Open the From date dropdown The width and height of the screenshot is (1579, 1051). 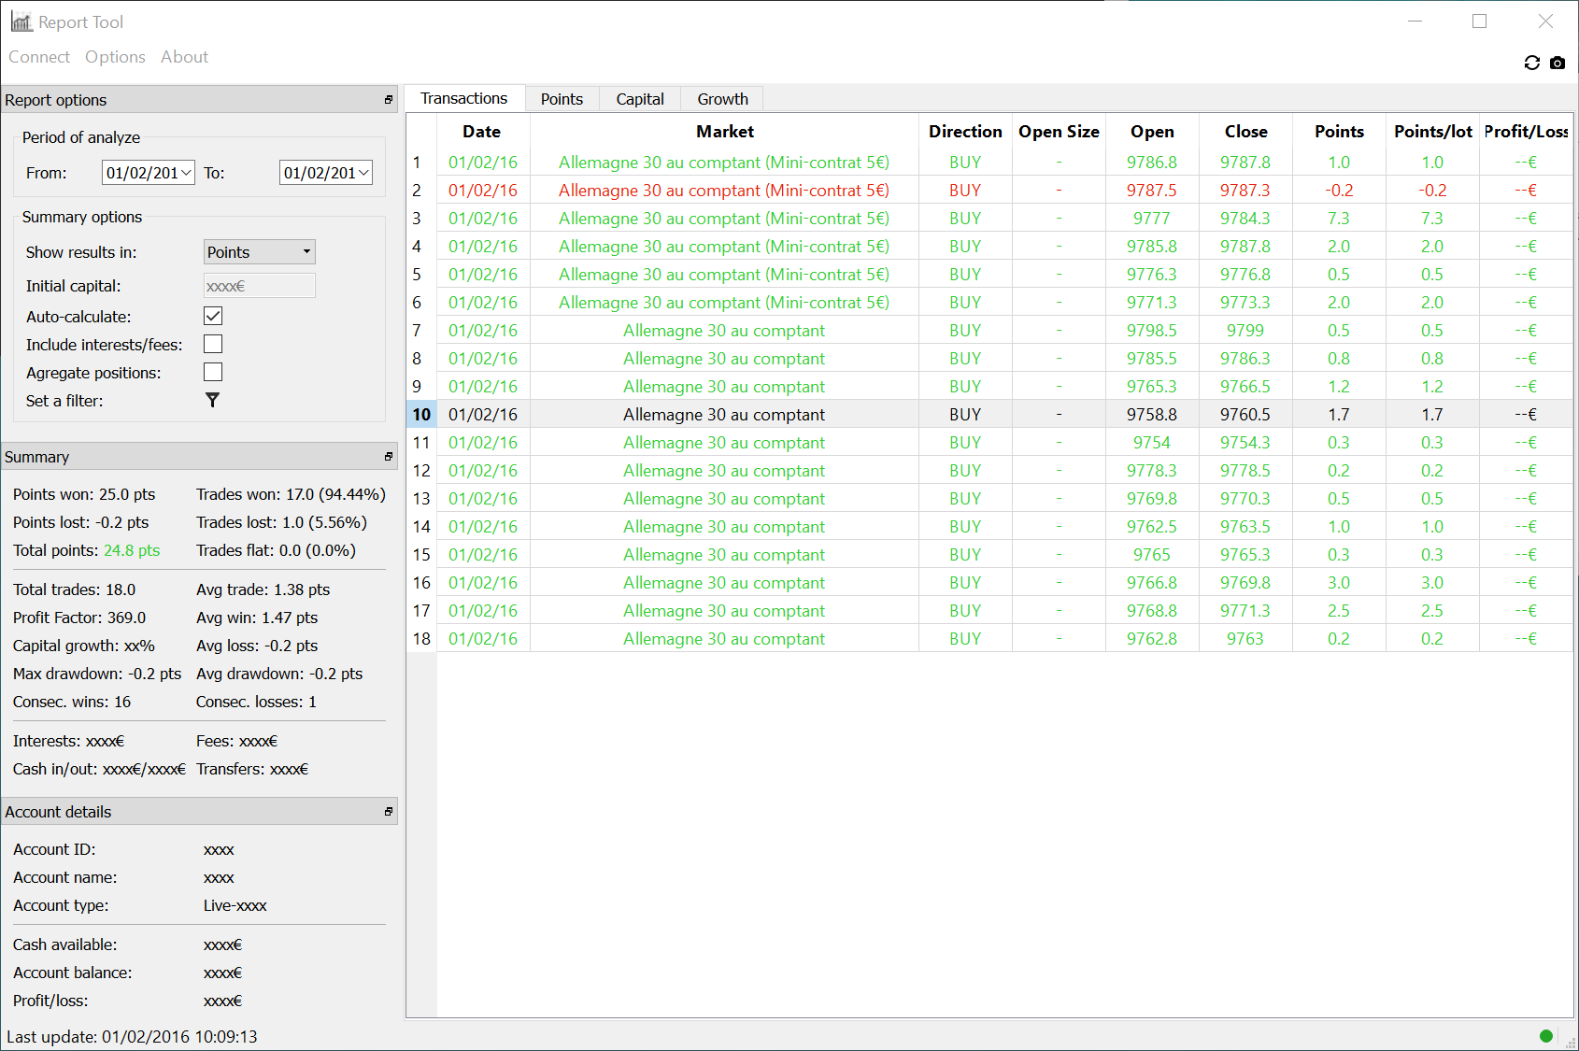pyautogui.click(x=186, y=173)
